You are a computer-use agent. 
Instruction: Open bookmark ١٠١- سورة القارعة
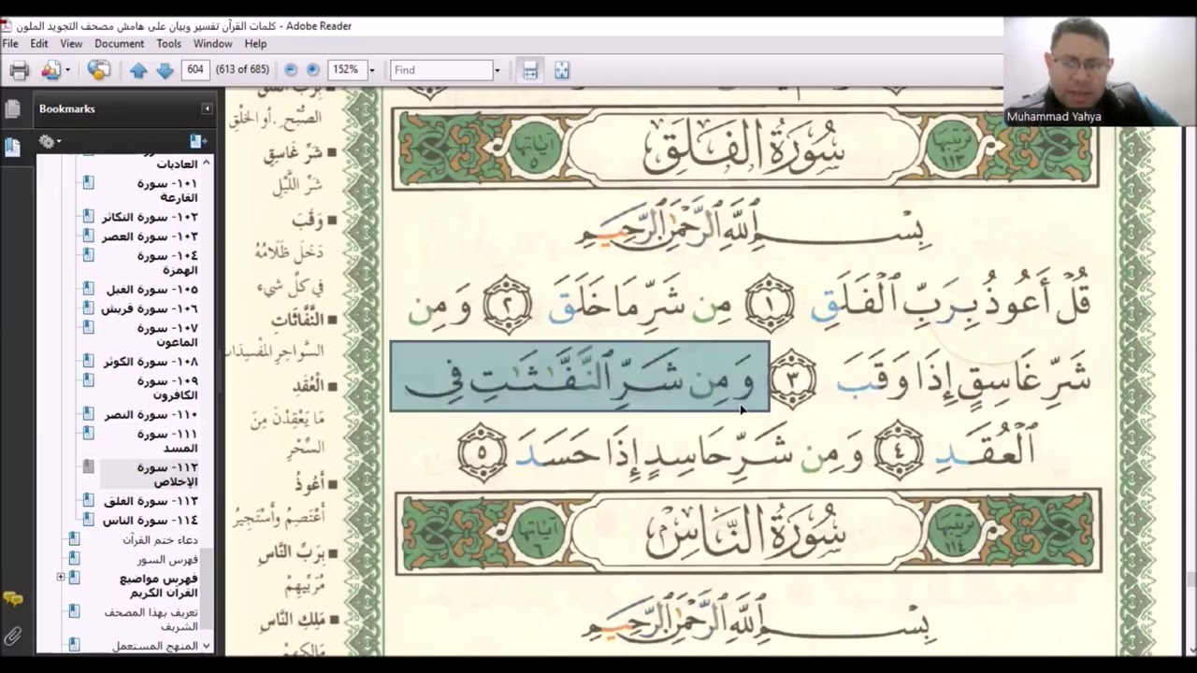pos(166,191)
